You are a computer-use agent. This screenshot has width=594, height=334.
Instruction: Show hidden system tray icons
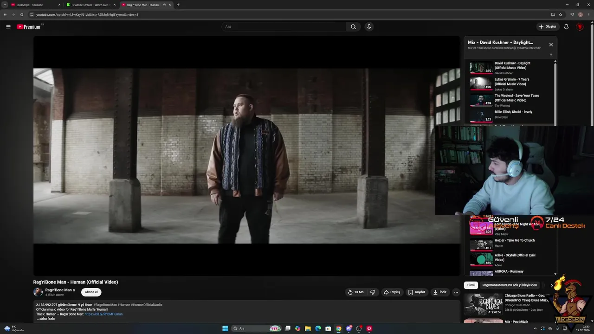[535, 328]
